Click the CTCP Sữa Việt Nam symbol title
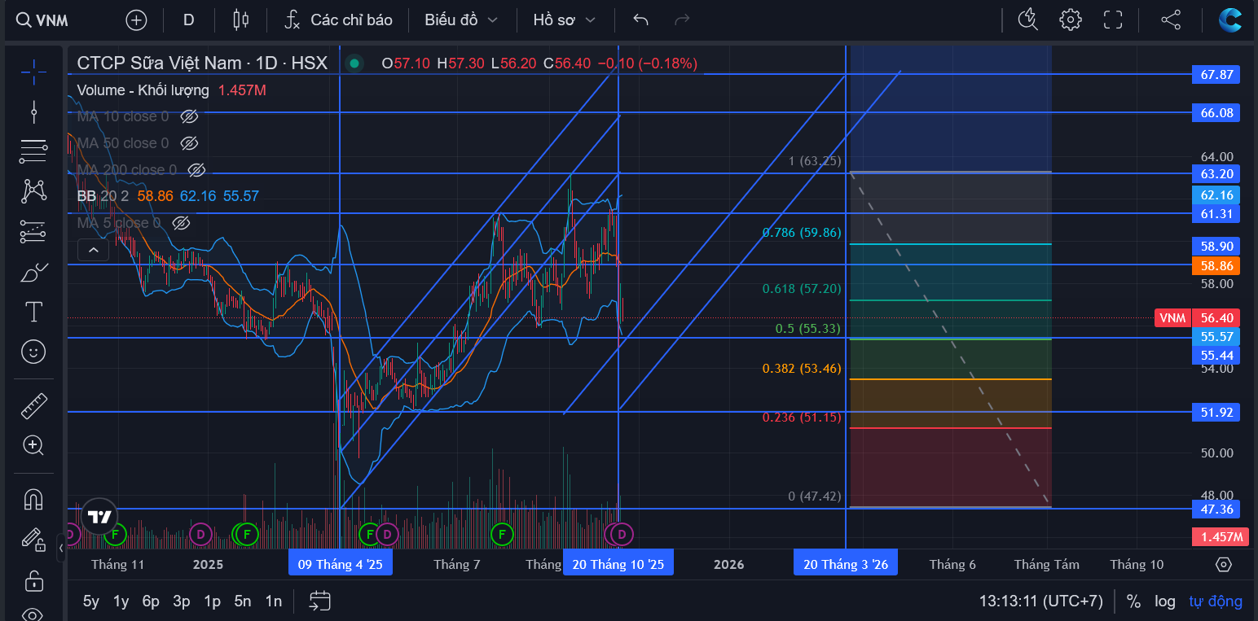The height and width of the screenshot is (621, 1258). tap(201, 63)
